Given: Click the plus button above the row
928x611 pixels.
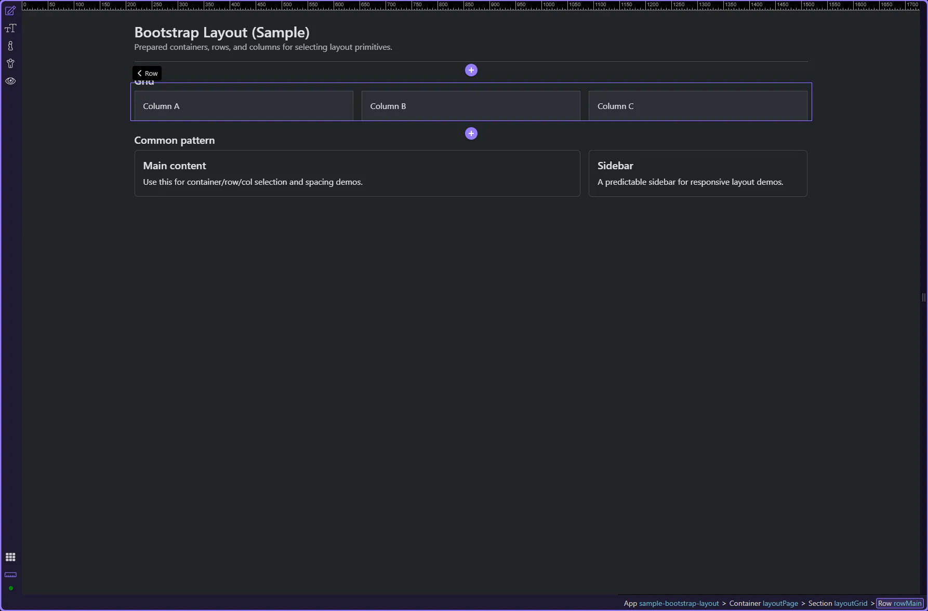Looking at the screenshot, I should (471, 70).
